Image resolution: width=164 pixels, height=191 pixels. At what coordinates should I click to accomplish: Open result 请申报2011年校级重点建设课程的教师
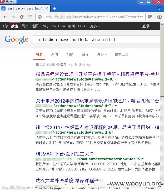(x=98, y=127)
